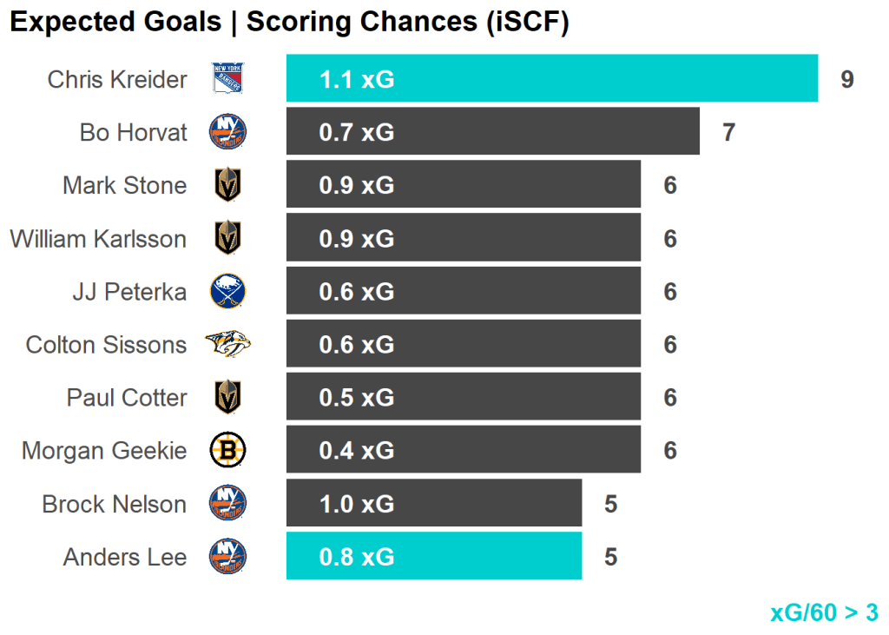Select Brock Nelson's 1.0 xG bar
Viewport: 889px width, 635px height.
click(x=433, y=504)
